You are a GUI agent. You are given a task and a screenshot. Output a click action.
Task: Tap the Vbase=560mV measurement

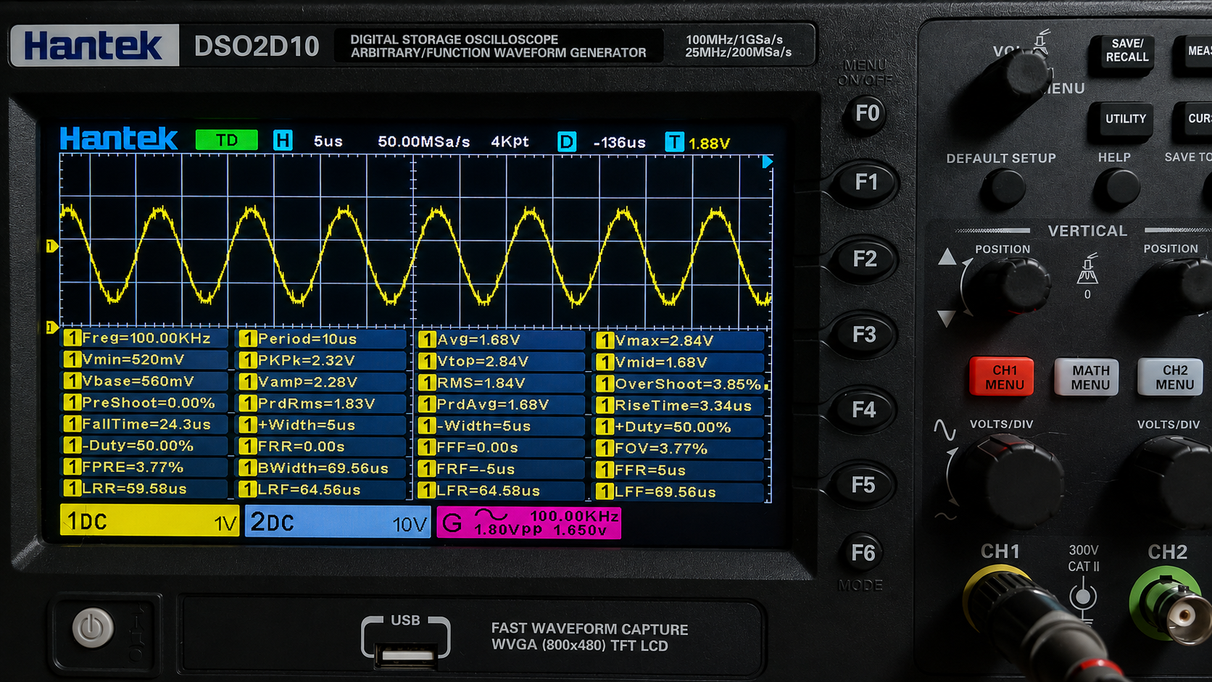[x=145, y=381]
